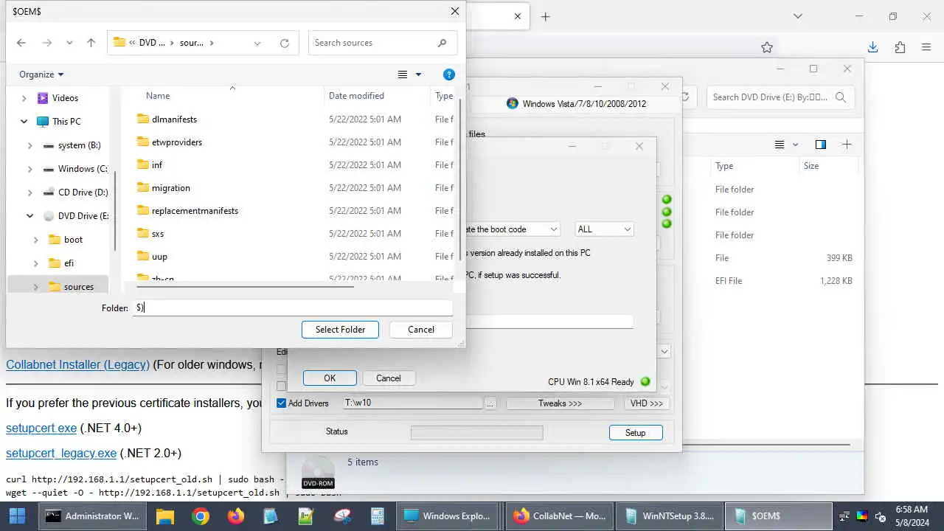Click the Search DVD Drive (E:) box

click(x=780, y=97)
